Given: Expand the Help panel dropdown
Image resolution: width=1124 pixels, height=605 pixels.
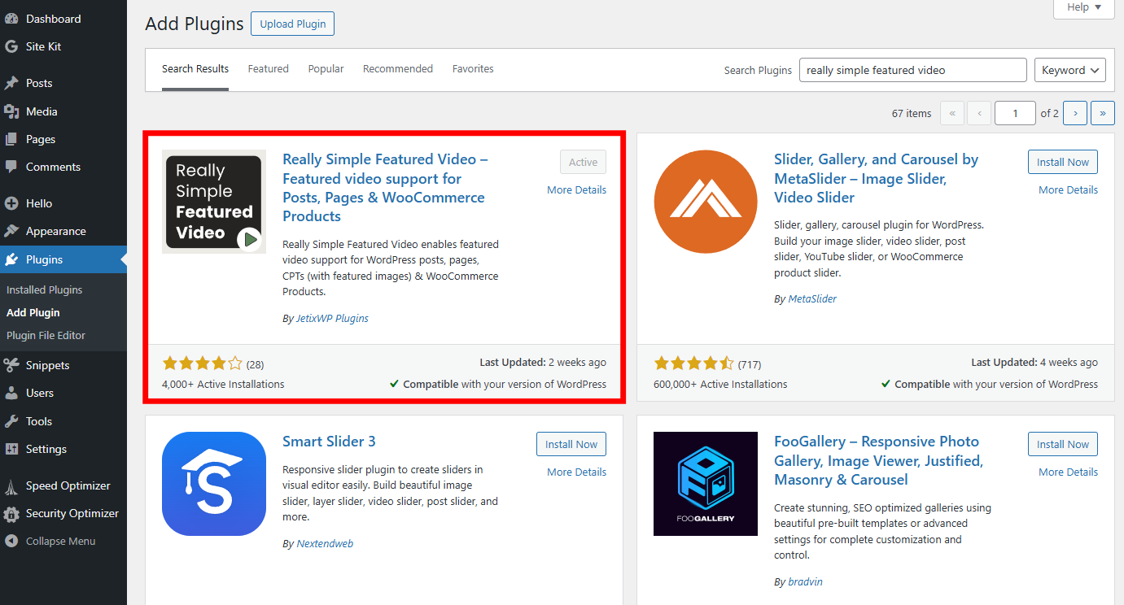Looking at the screenshot, I should [x=1083, y=7].
